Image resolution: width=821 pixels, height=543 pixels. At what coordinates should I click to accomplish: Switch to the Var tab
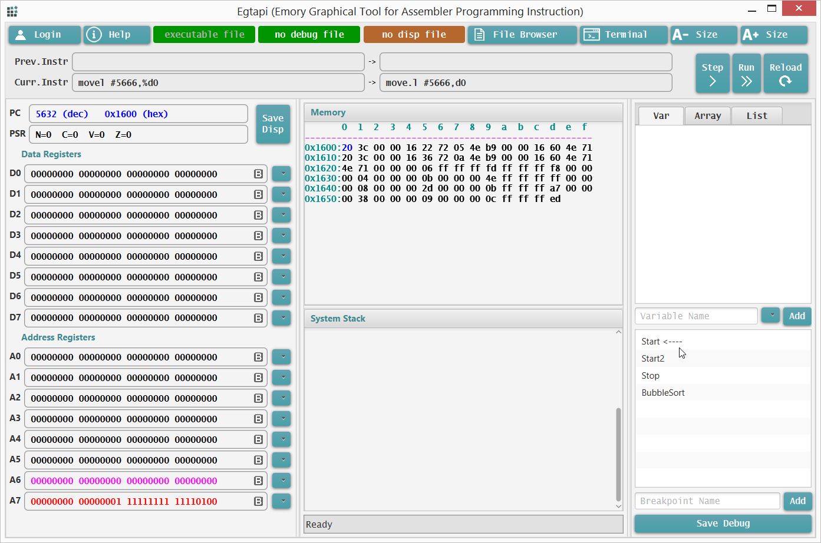(661, 116)
